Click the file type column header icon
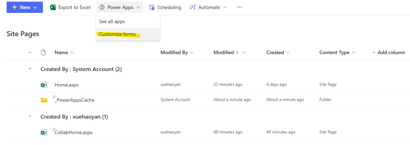Screen dimensions: 410x145 [44, 52]
